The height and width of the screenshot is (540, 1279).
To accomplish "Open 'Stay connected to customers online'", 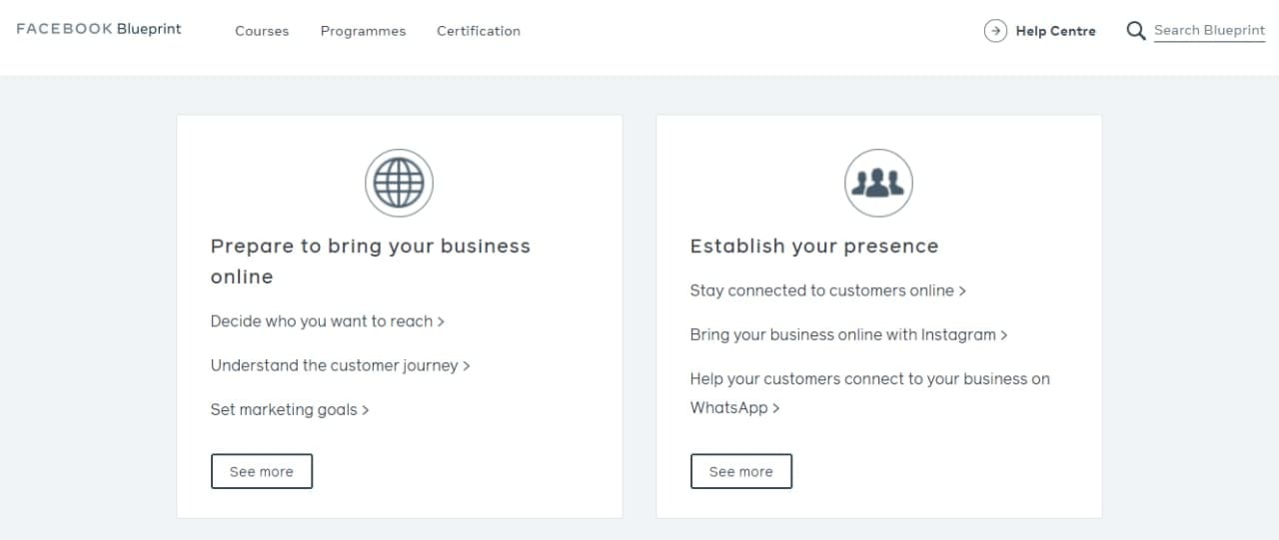I will (827, 290).
